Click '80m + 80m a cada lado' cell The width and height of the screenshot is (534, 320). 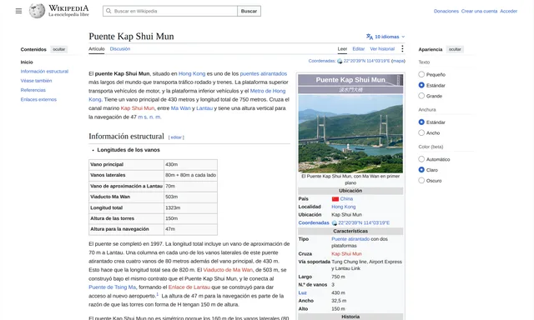[190, 175]
